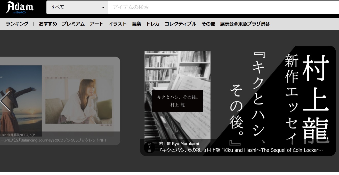Open the ランキング menu item
This screenshot has height=175, width=339.
(x=17, y=24)
